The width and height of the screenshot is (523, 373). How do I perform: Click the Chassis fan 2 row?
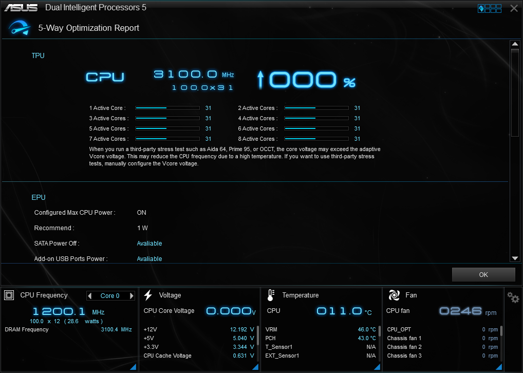(x=442, y=347)
